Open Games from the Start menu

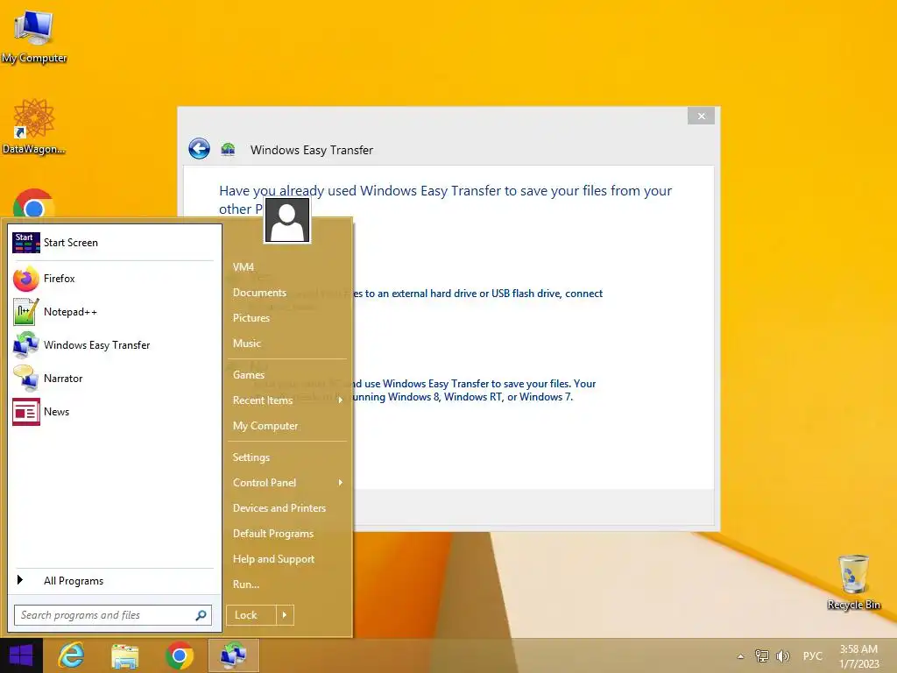[x=248, y=375]
